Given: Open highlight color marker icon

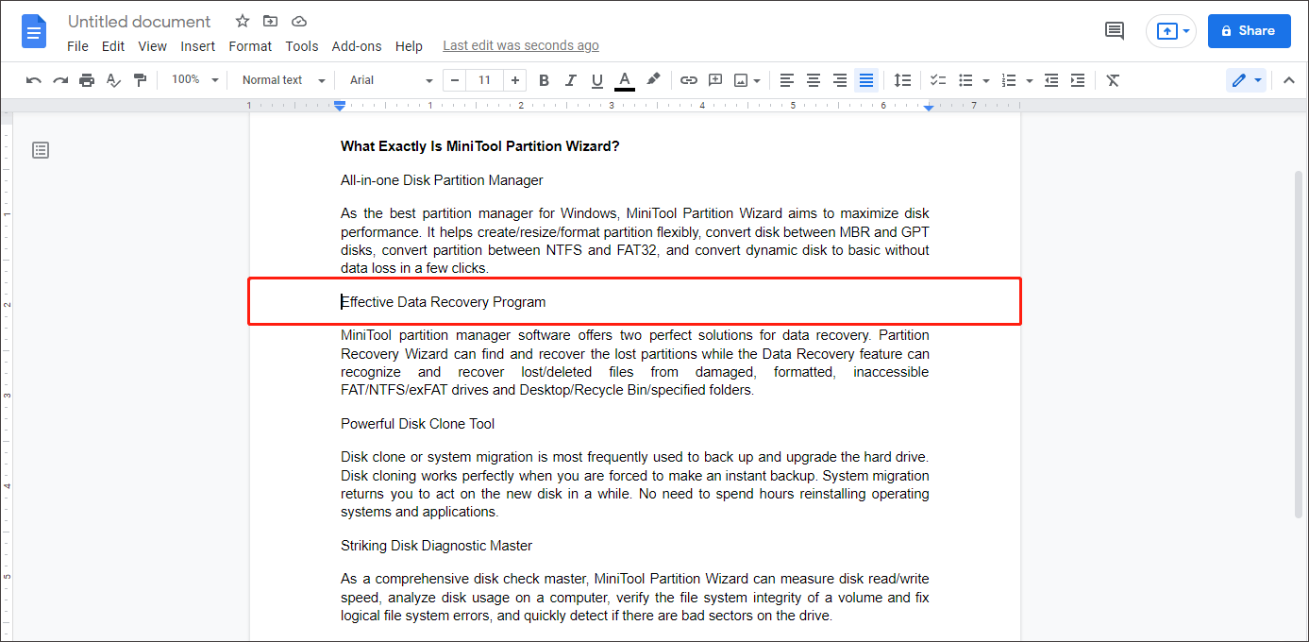Looking at the screenshot, I should 653,80.
